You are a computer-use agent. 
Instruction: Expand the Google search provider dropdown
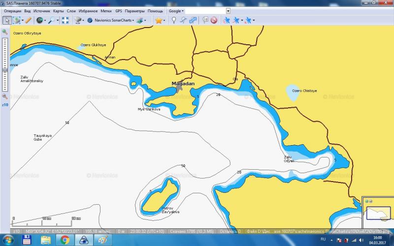(x=176, y=10)
